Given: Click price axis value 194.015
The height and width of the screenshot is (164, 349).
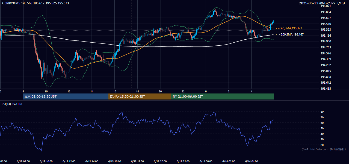Looking at the screenshot, I should coord(326,71).
